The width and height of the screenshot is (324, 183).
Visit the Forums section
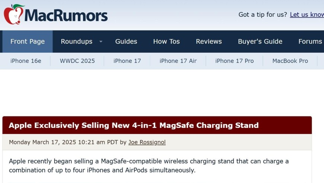tap(310, 41)
